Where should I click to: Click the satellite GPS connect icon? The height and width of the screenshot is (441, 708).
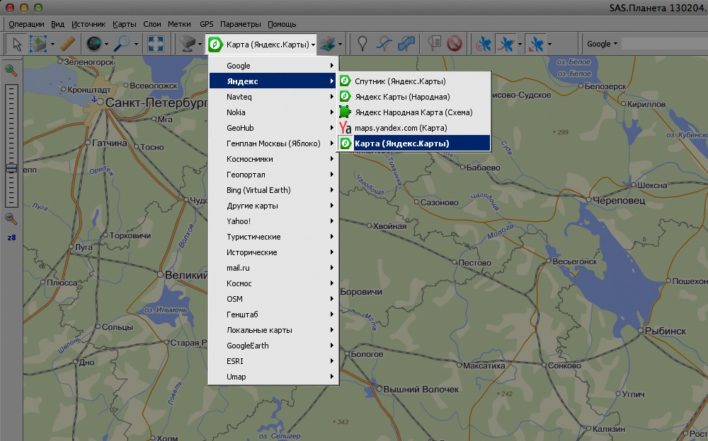[x=484, y=45]
